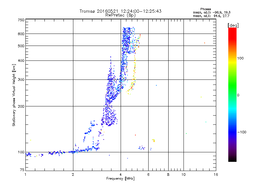This screenshot has width=254, height=190.
Task: Click the colorbar '-100' tick label
Action: click(242, 132)
